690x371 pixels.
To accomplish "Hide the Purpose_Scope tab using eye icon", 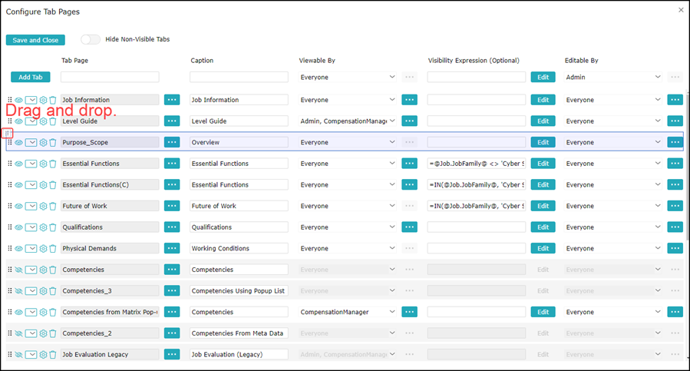I will (x=19, y=143).
